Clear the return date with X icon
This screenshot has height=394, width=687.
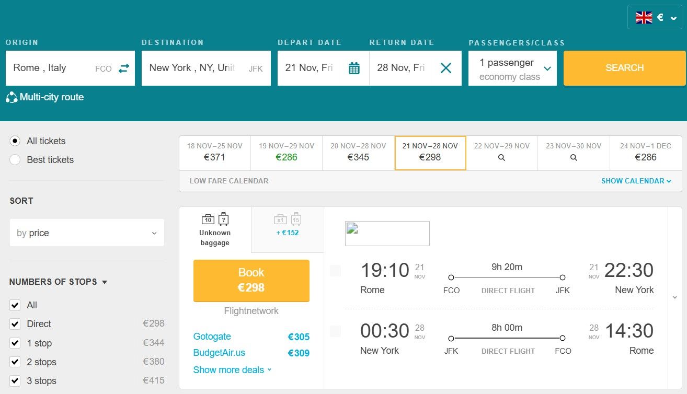pos(445,68)
